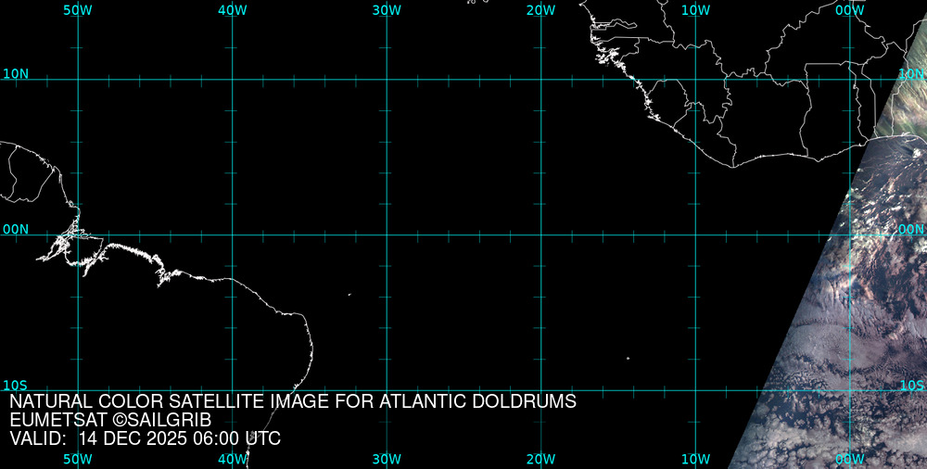Click the small island dot near 14W 8S
Viewport: 927px width, 469px height.
[x=628, y=359]
